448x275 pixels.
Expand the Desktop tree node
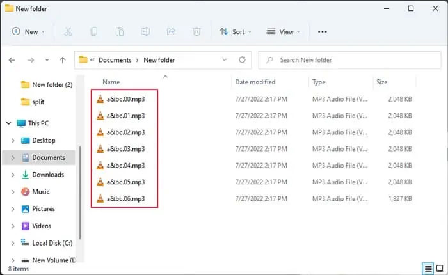(13, 141)
